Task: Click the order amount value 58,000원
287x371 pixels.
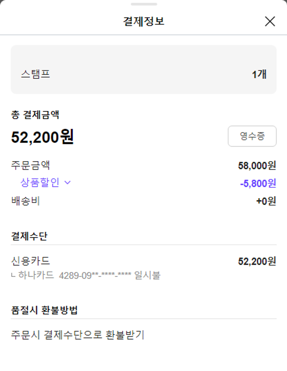Action: click(x=257, y=166)
